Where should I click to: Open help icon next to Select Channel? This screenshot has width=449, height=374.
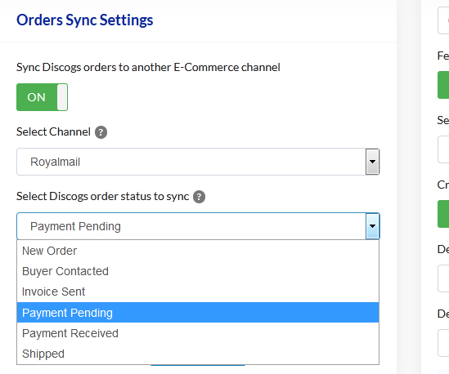(101, 132)
